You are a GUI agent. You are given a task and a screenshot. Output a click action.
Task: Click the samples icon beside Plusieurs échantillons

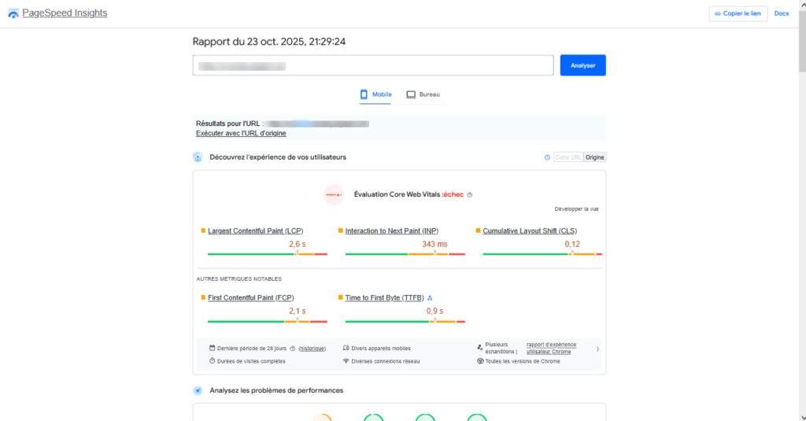479,348
